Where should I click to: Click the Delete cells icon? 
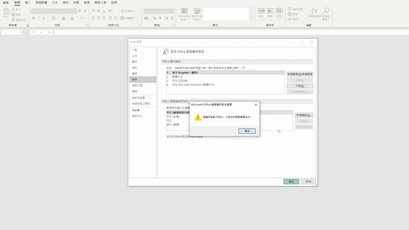click(270, 11)
